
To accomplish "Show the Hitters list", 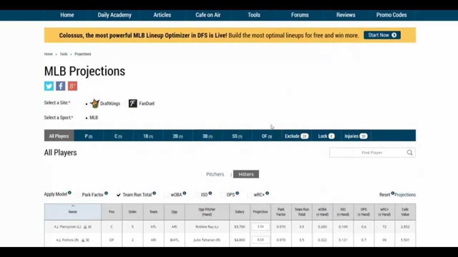I will click(x=246, y=174).
